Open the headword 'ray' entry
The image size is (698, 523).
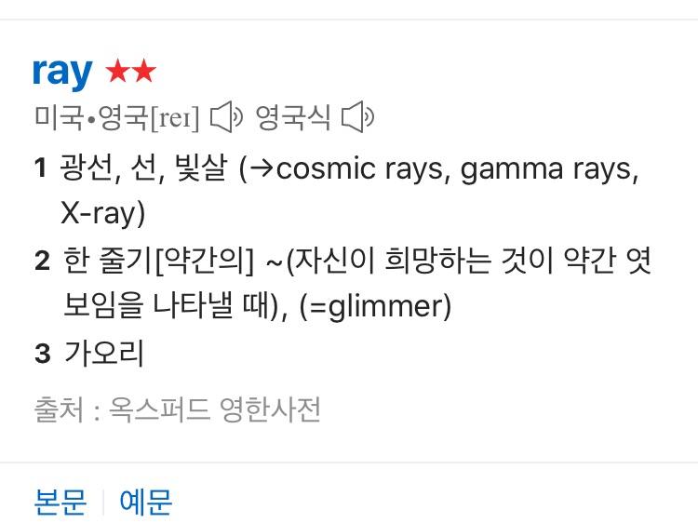[x=62, y=72]
